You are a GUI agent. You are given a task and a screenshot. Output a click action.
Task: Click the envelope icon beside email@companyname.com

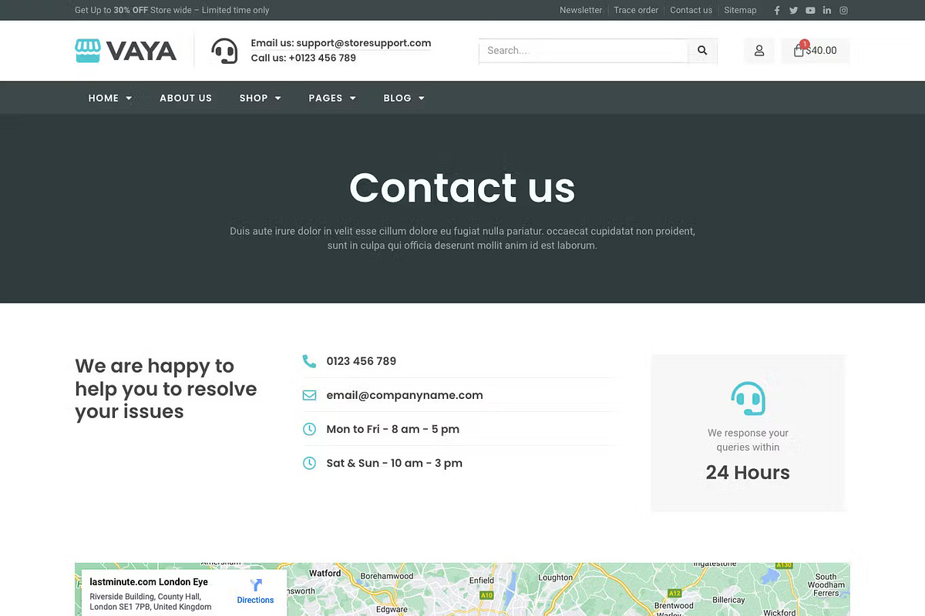pos(309,395)
